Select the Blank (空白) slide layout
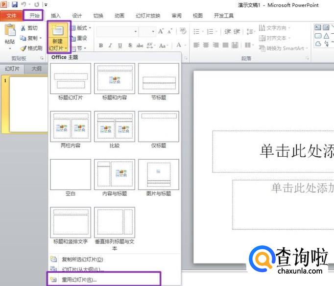Viewport: 334px width, 286px height. (70, 175)
